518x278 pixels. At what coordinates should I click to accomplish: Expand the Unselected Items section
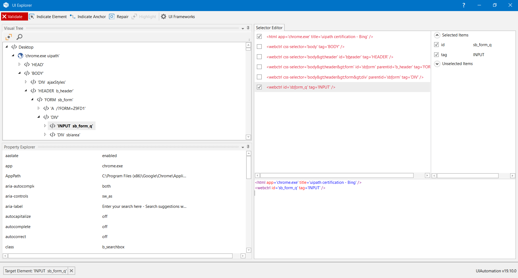(x=437, y=64)
